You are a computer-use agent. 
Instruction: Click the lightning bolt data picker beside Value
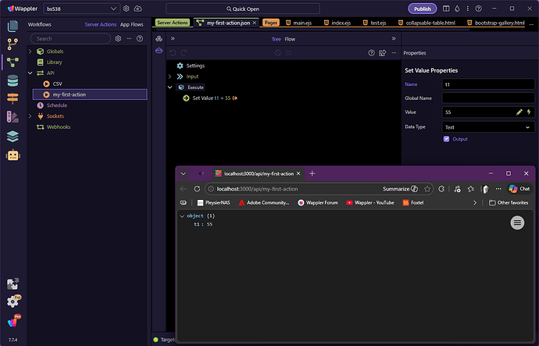tap(529, 112)
